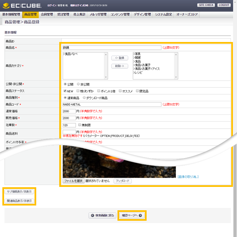Click the 削除 -> category button
The image size is (237, 237).
tap(120, 66)
